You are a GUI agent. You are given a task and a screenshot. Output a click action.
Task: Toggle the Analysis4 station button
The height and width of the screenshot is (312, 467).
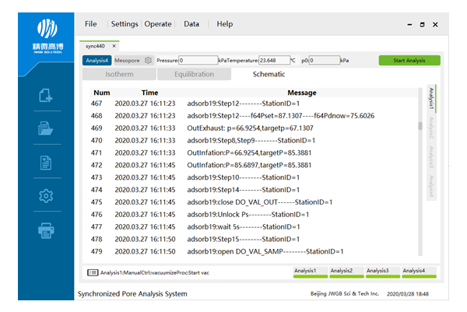point(97,60)
